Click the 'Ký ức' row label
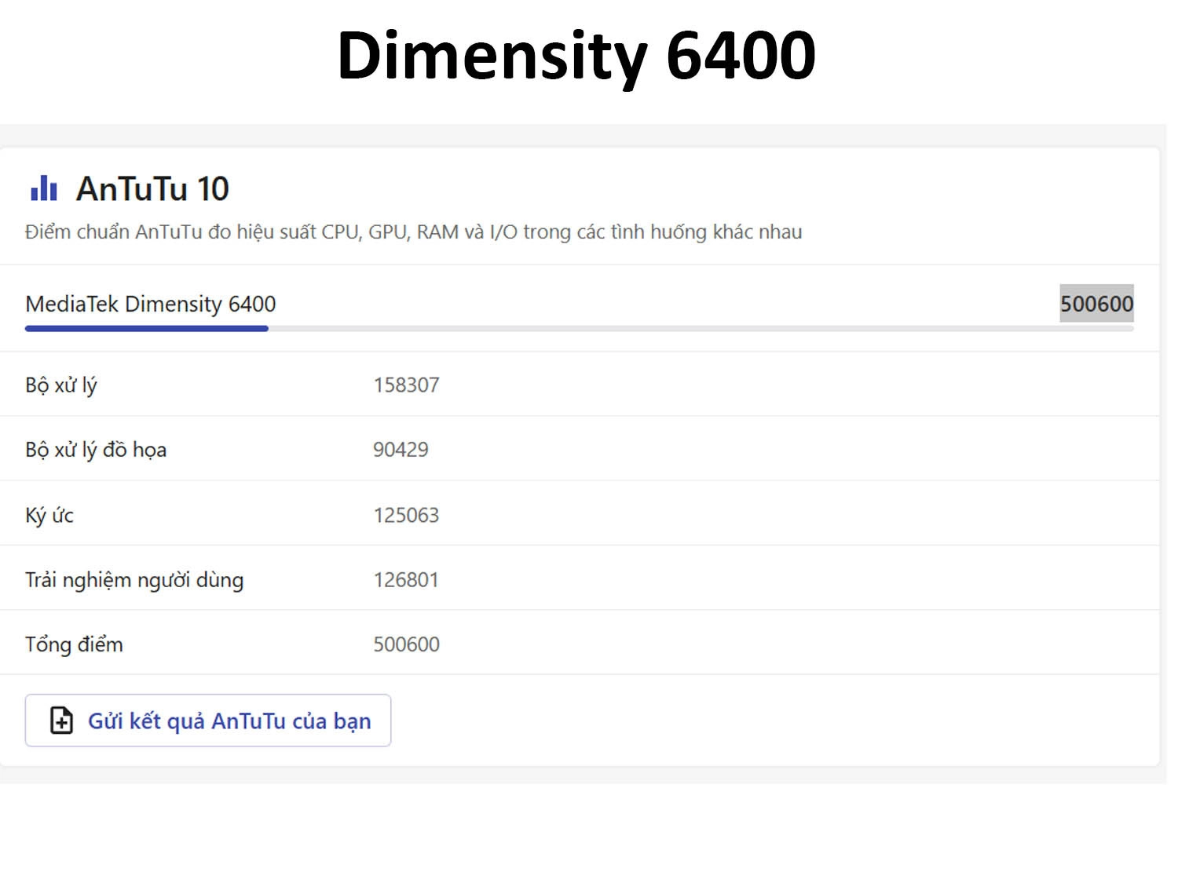1178x883 pixels. (x=49, y=515)
